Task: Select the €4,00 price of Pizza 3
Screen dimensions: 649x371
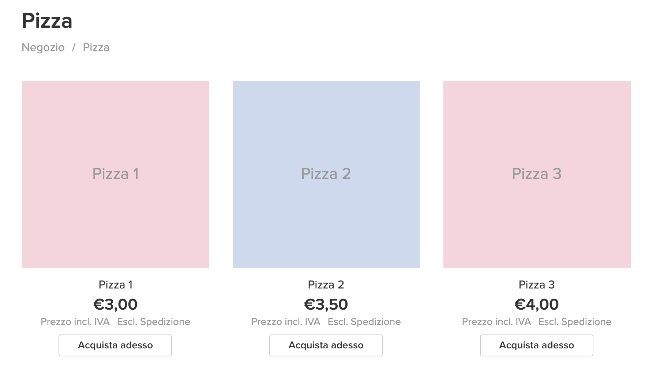Action: [536, 304]
